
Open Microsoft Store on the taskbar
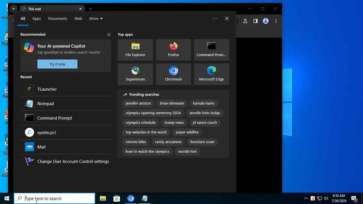(117, 198)
